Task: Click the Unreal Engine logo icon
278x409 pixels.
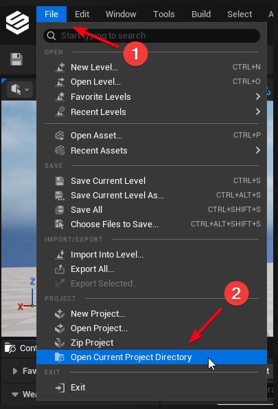Action: click(x=17, y=23)
